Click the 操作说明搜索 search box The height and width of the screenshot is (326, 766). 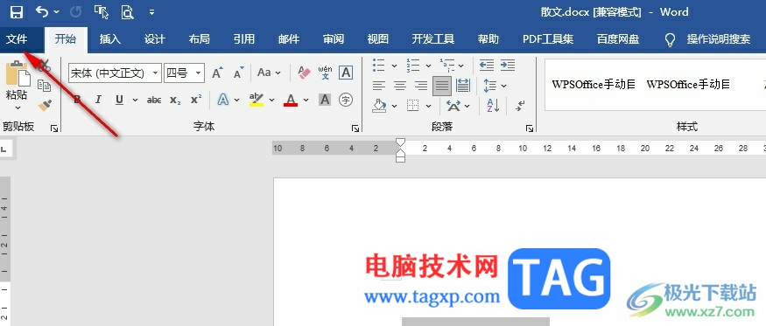click(718, 39)
